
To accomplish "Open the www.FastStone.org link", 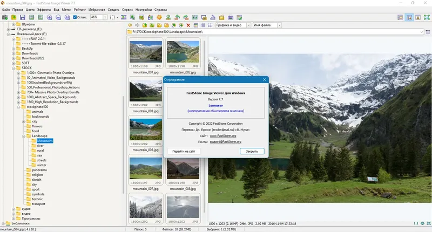I will (x=223, y=135).
